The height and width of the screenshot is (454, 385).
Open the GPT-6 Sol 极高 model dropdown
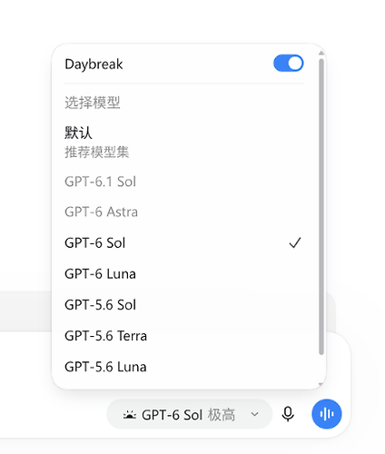190,414
